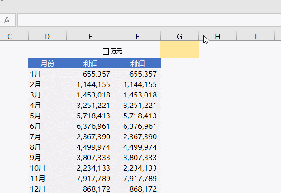The width and height of the screenshot is (281, 193).
Task: Open the small dropdown arrow at top-left
Action: [2, 1]
